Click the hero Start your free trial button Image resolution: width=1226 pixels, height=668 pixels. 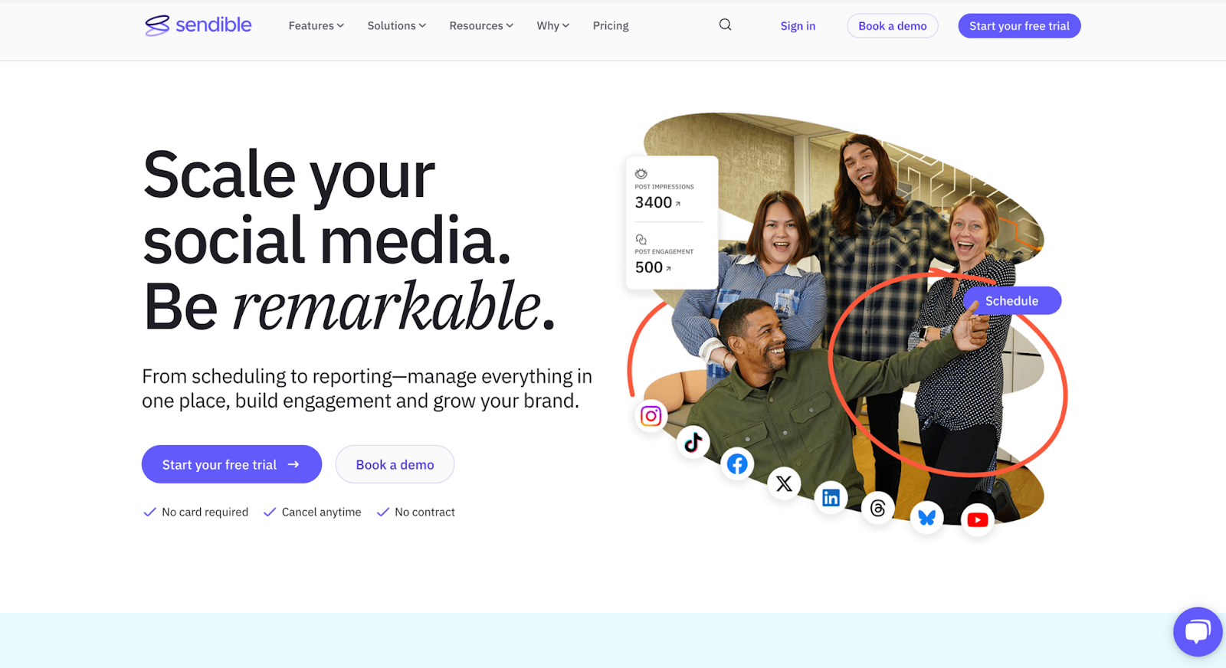[231, 464]
